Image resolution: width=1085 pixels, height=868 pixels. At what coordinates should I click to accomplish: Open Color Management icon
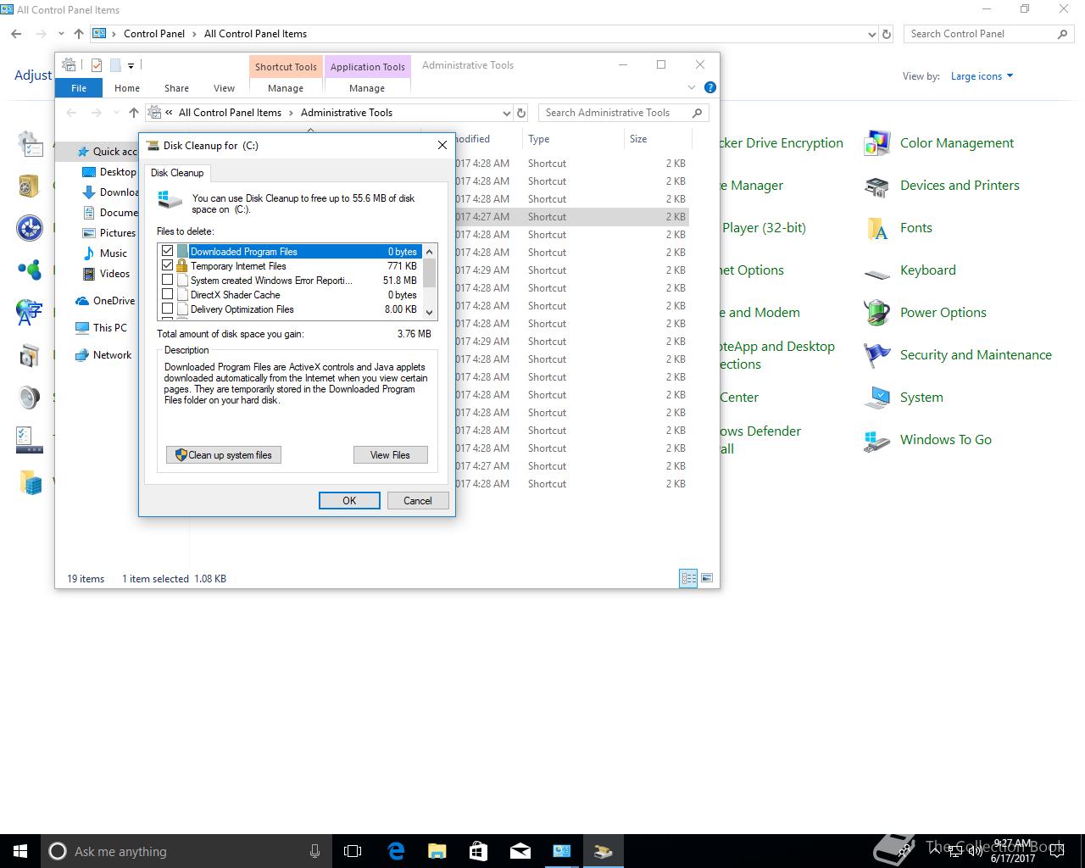[938, 143]
